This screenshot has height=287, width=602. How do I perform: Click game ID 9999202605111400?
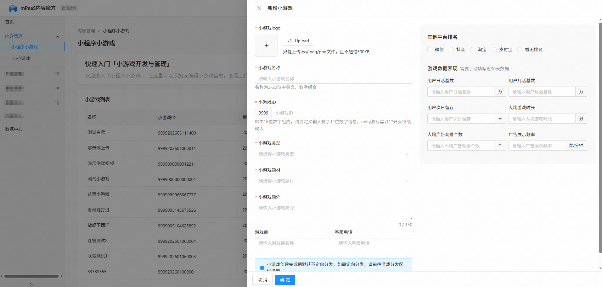tap(177, 133)
